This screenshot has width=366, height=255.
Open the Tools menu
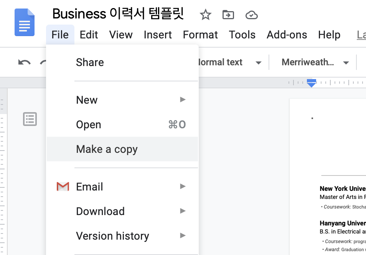point(242,35)
